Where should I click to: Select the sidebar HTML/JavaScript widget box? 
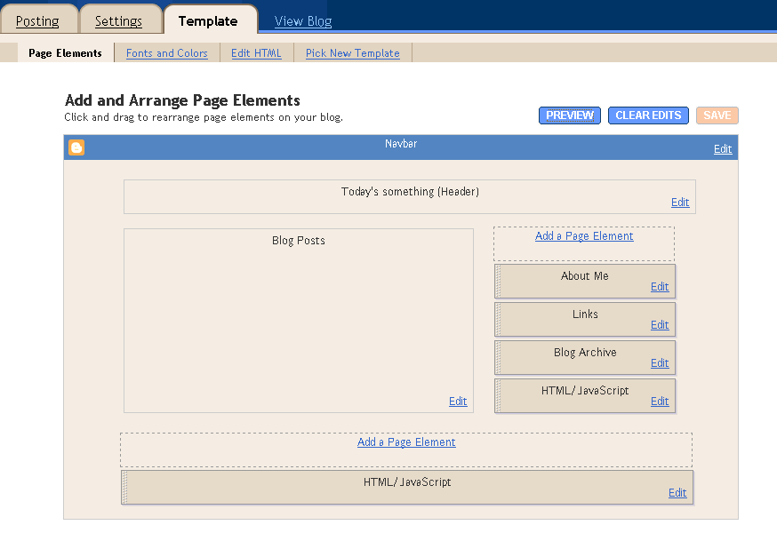[x=585, y=395]
